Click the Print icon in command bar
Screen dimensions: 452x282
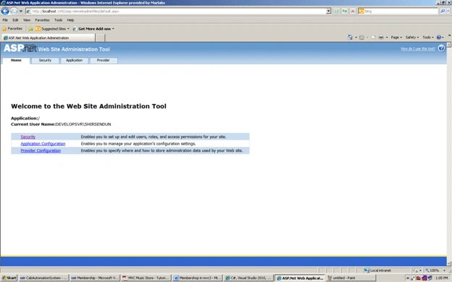(x=381, y=38)
